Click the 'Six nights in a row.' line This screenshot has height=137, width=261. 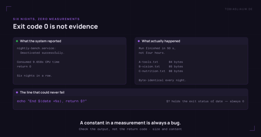pyautogui.click(x=34, y=75)
